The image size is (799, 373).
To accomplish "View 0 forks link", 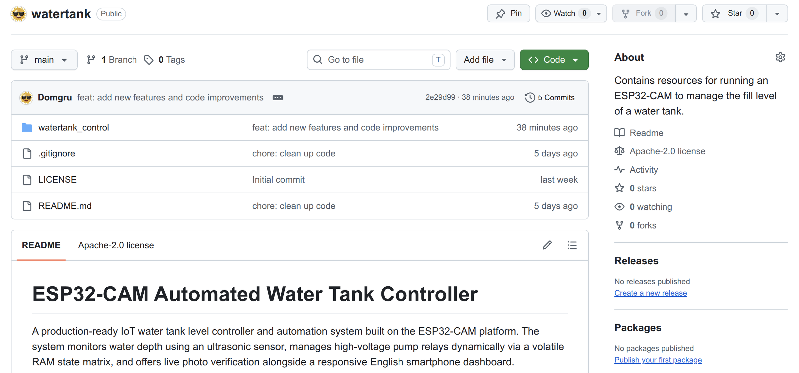I will point(643,226).
